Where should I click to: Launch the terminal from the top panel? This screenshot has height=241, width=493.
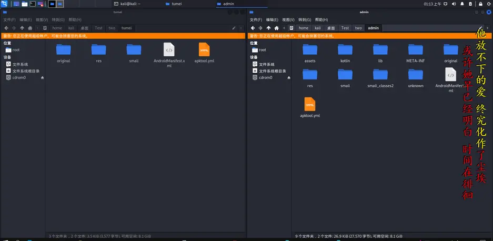pyautogui.click(x=33, y=4)
